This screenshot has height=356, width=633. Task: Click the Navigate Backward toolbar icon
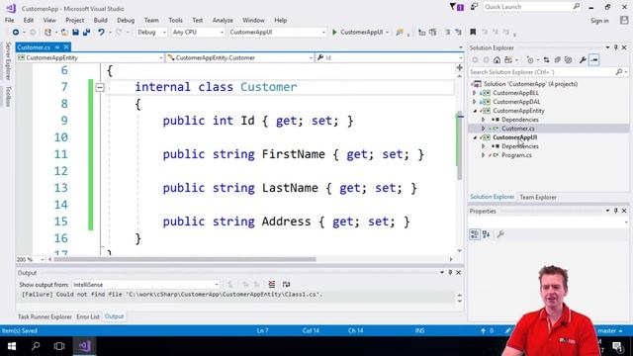pyautogui.click(x=16, y=32)
